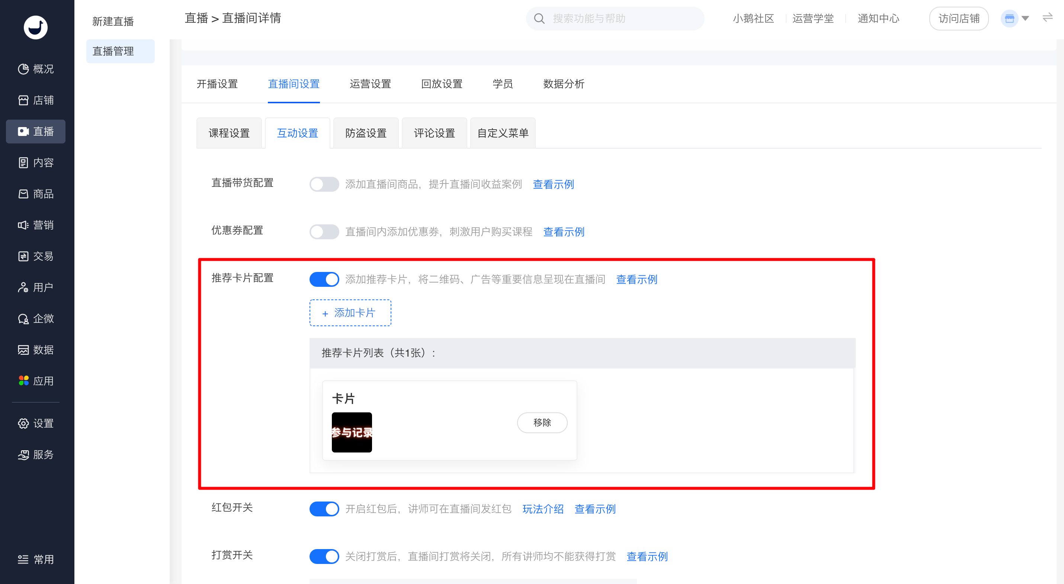This screenshot has width=1064, height=584.
Task: Open the 小鹅社区 header link
Action: pos(753,19)
